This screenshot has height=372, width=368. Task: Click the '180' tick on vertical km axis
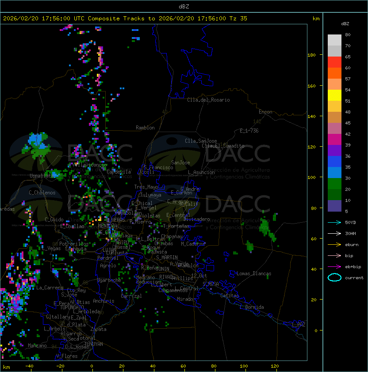311,55
